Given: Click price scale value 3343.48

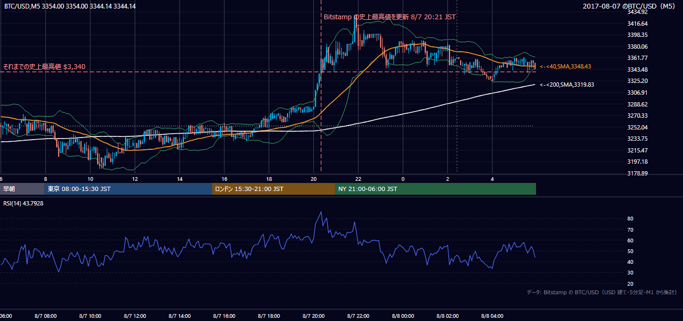Looking at the screenshot, I should tap(638, 70).
